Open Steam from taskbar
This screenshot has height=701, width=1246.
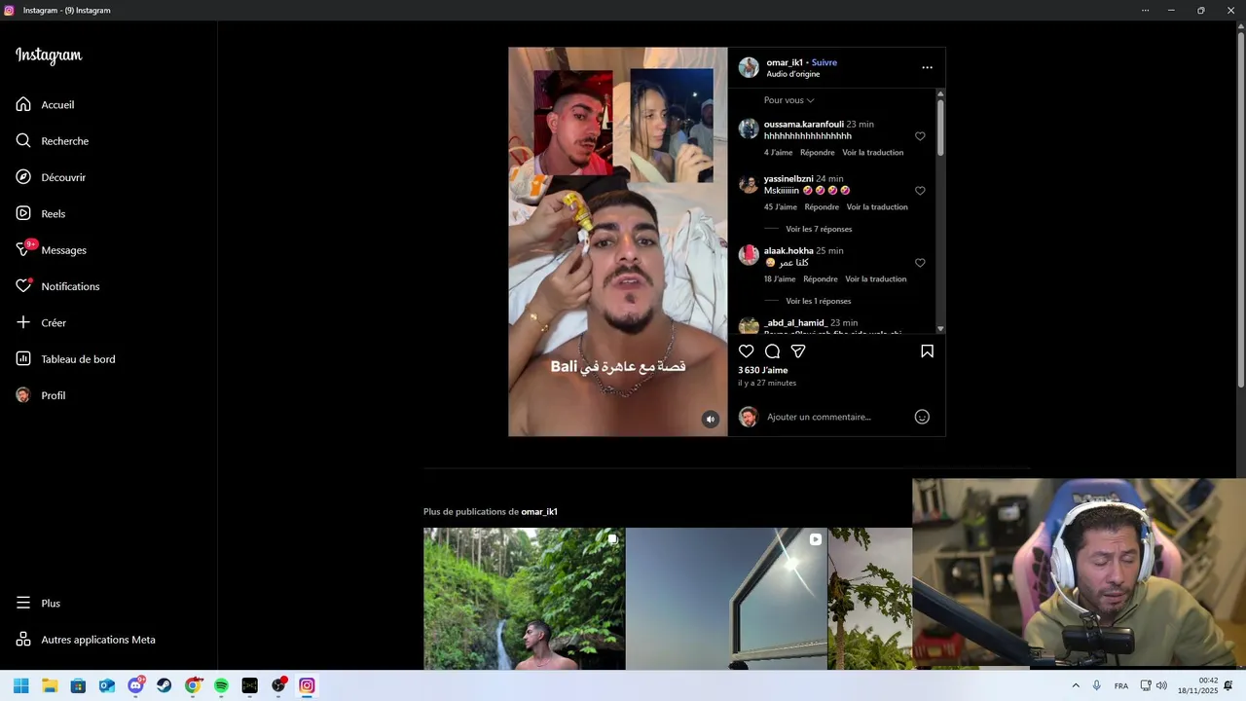(165, 685)
